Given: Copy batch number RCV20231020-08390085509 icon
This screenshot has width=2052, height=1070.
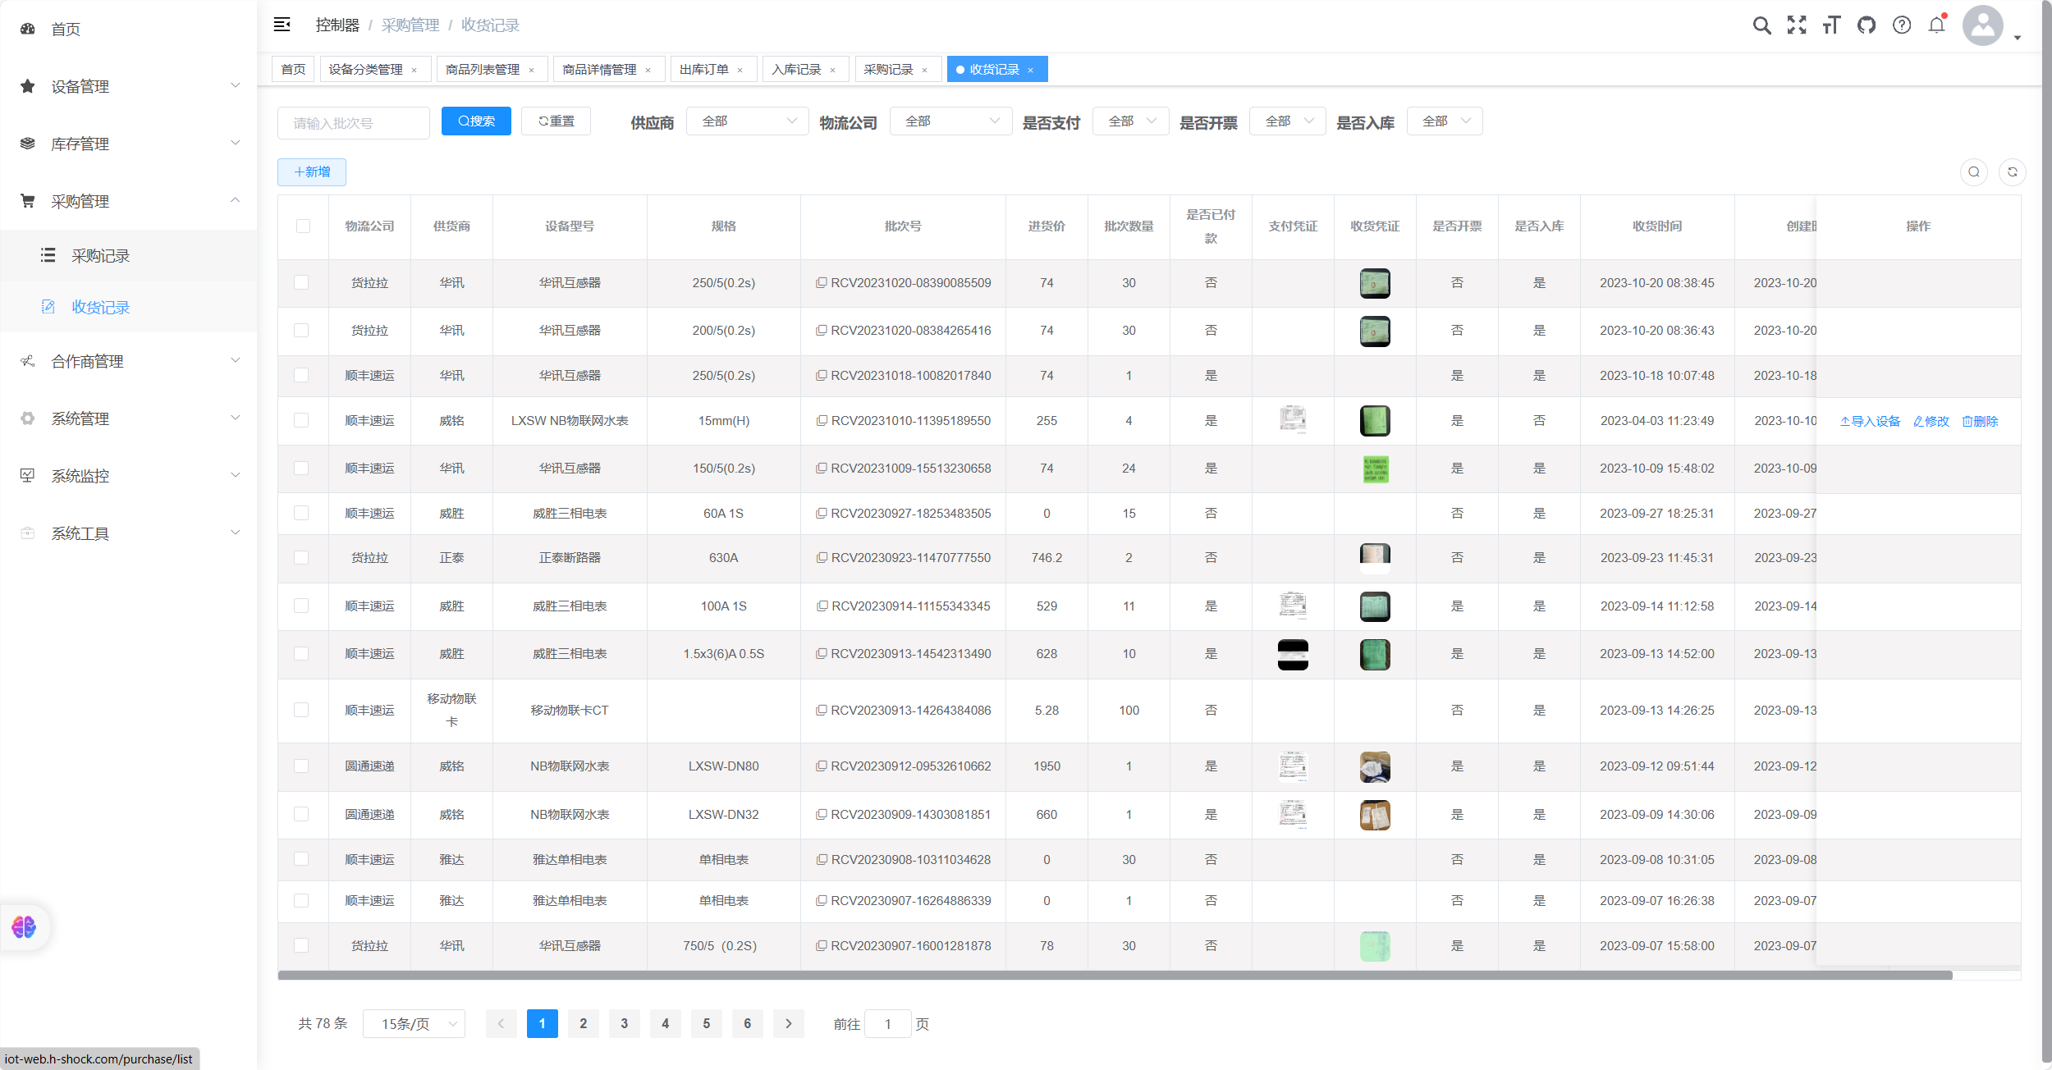Looking at the screenshot, I should click(x=821, y=283).
